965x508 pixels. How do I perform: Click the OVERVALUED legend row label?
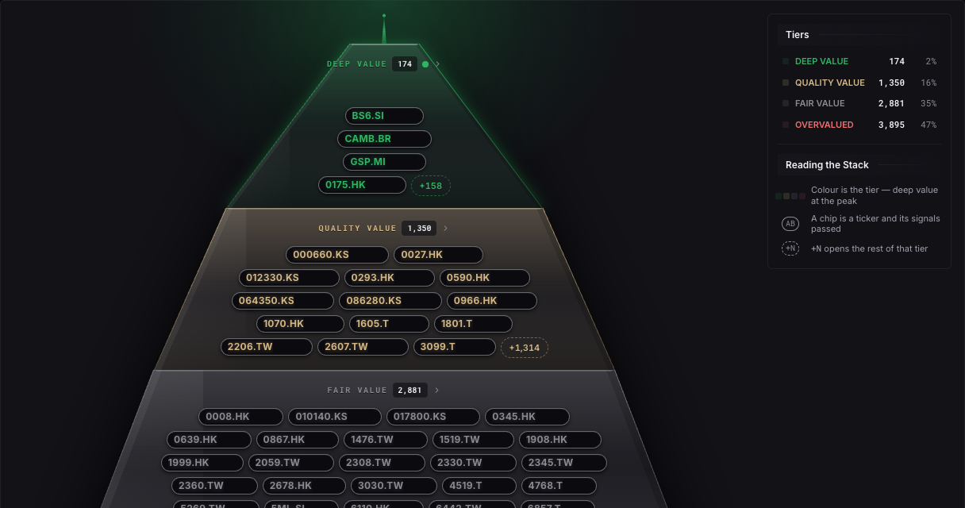point(825,125)
